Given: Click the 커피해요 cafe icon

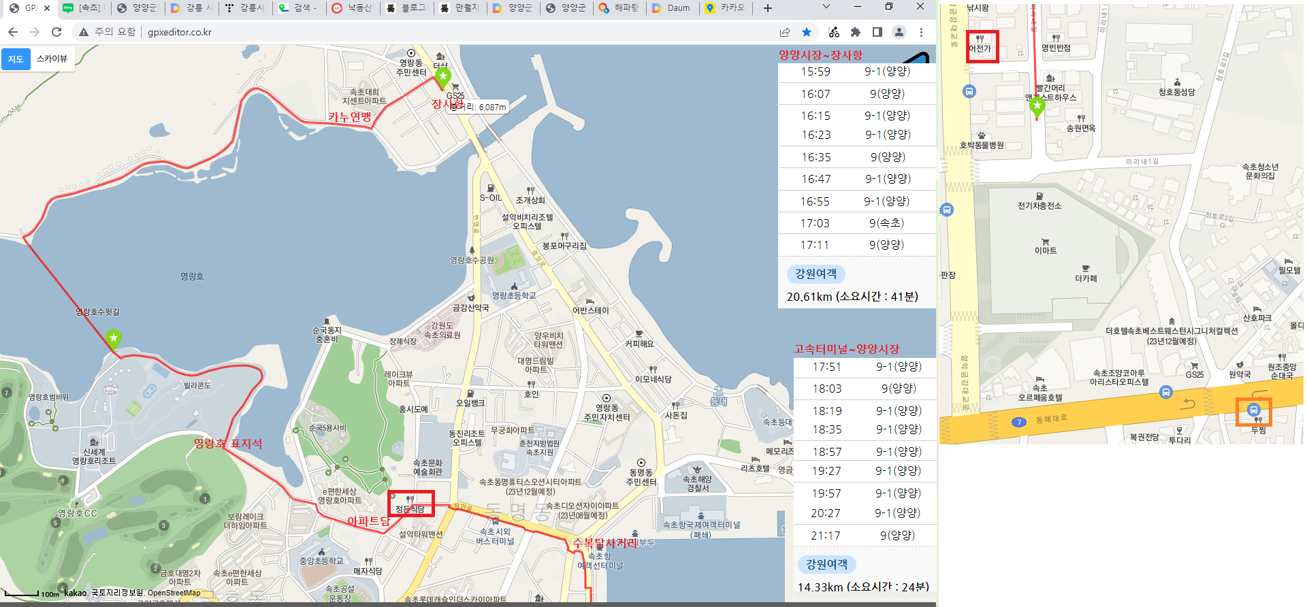Looking at the screenshot, I should click(x=639, y=334).
